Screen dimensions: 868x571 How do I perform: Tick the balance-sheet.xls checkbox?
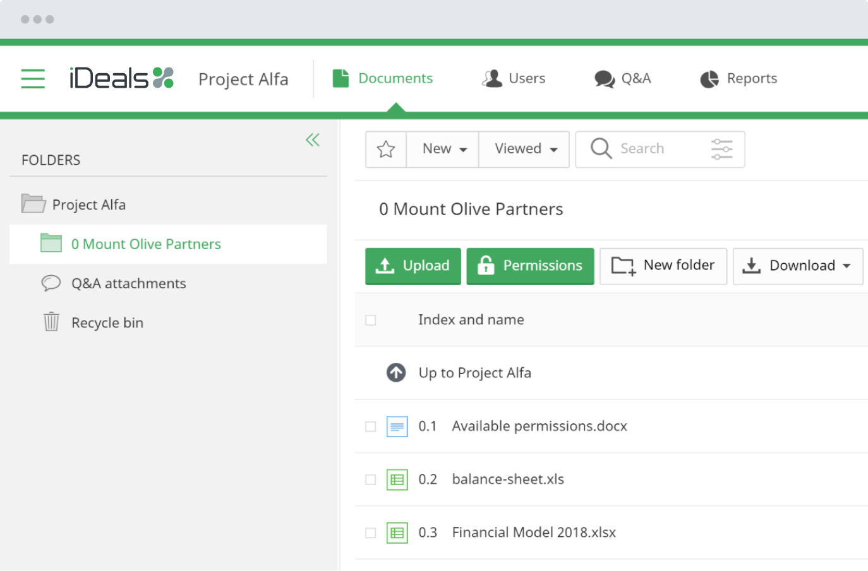[371, 480]
